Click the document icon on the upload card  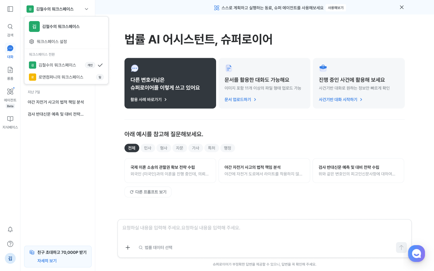point(229,68)
